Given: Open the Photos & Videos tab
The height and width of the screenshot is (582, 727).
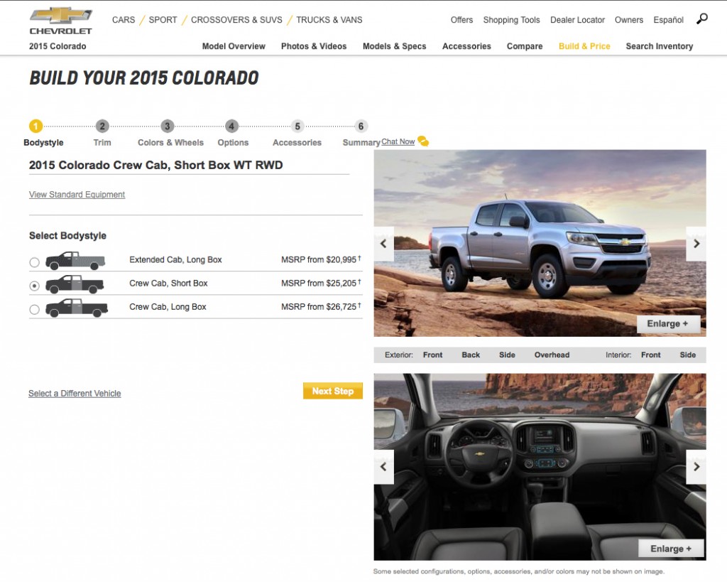Looking at the screenshot, I should 313,46.
